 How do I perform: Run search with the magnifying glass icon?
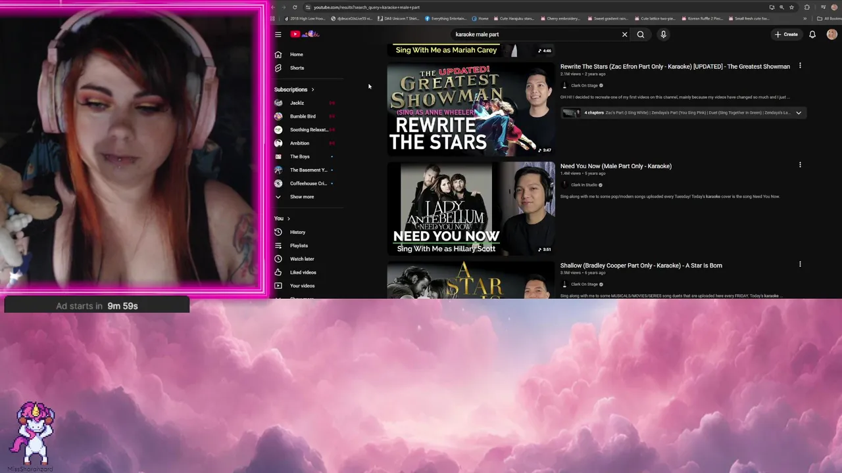[x=641, y=34]
